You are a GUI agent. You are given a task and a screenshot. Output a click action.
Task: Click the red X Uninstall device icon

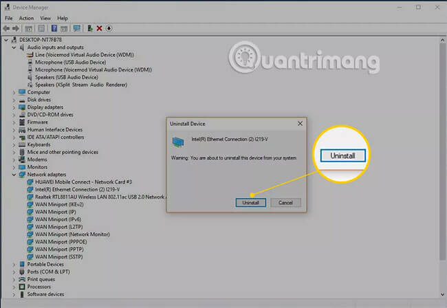point(99,28)
